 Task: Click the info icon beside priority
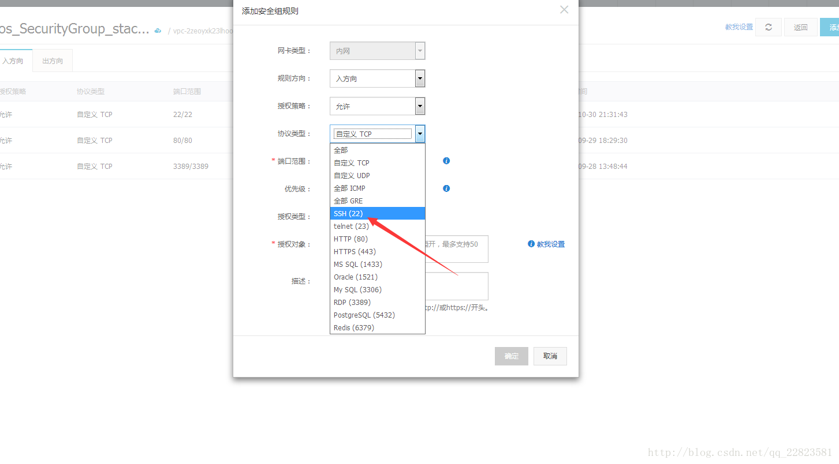[446, 188]
